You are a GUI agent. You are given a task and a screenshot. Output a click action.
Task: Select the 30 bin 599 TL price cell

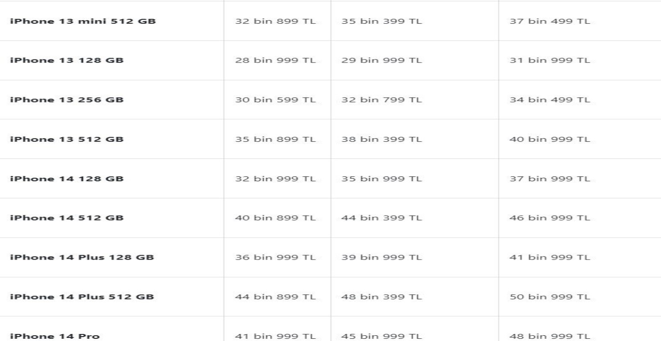point(275,100)
